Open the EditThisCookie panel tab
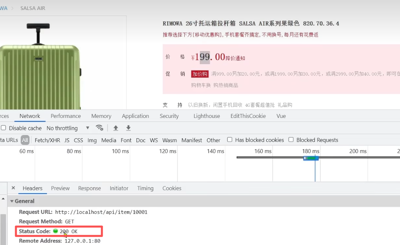The width and height of the screenshot is (400, 245). 248,116
